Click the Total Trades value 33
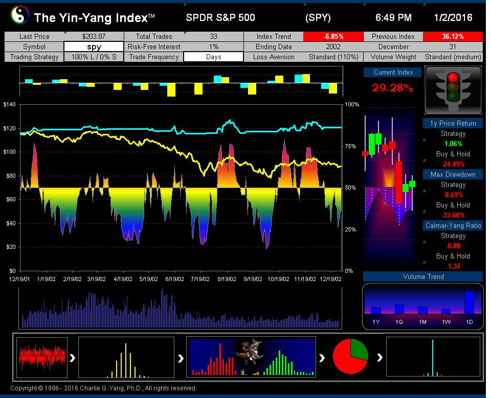Image resolution: width=491 pixels, height=398 pixels. pos(213,36)
